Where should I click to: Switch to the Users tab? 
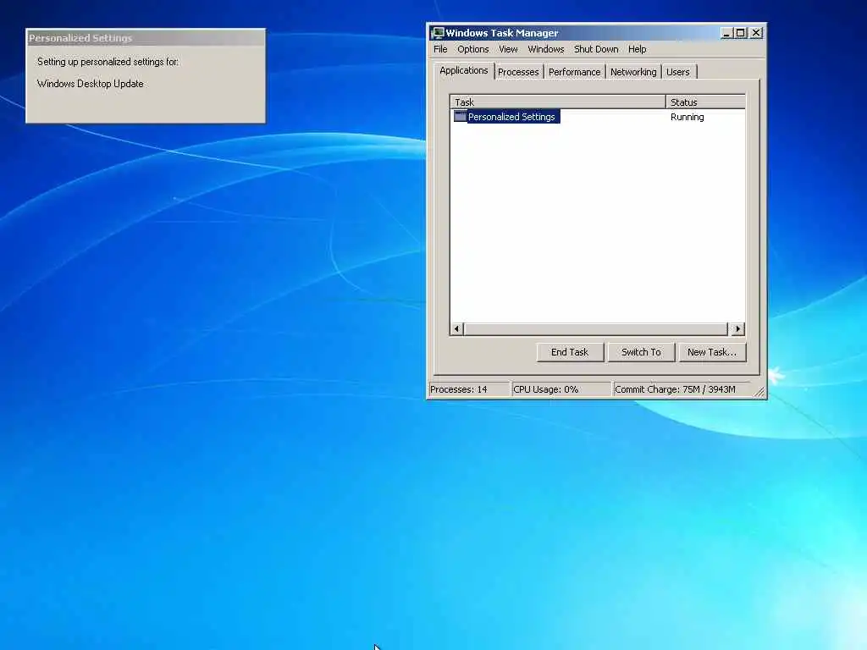click(x=678, y=72)
